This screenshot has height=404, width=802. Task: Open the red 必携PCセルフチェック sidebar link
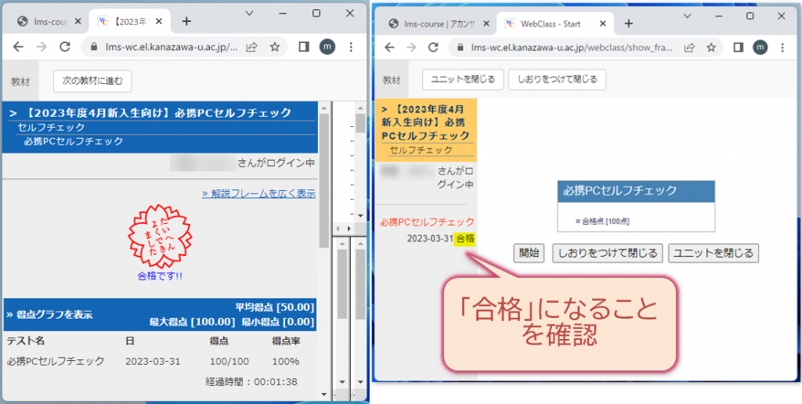pyautogui.click(x=427, y=222)
